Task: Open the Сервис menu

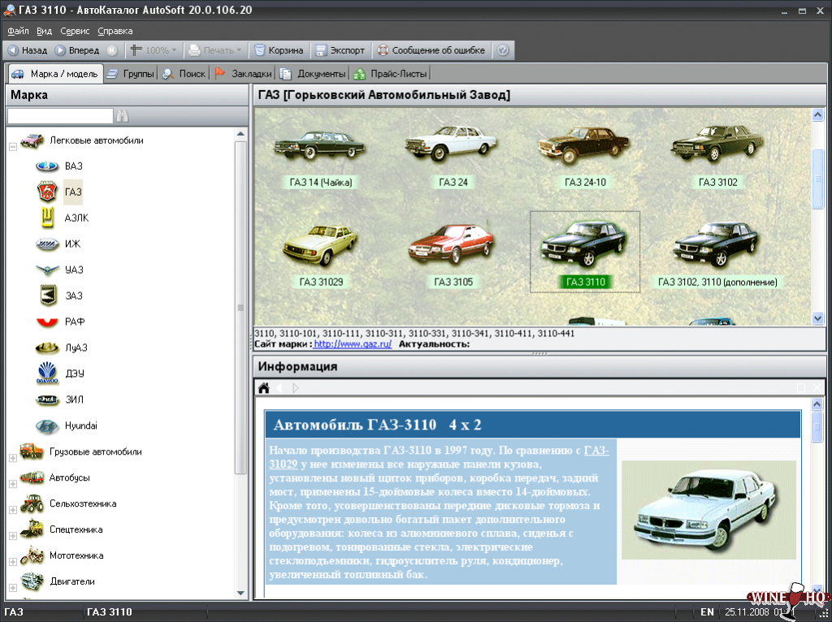Action: tap(75, 31)
